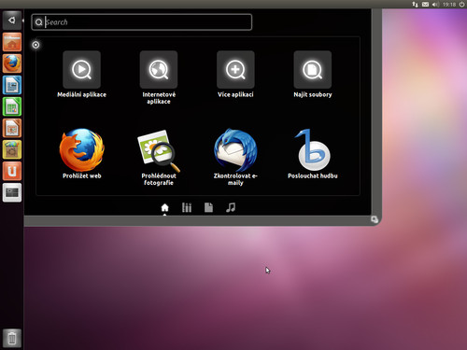Toggle the circular button below search

[35, 45]
